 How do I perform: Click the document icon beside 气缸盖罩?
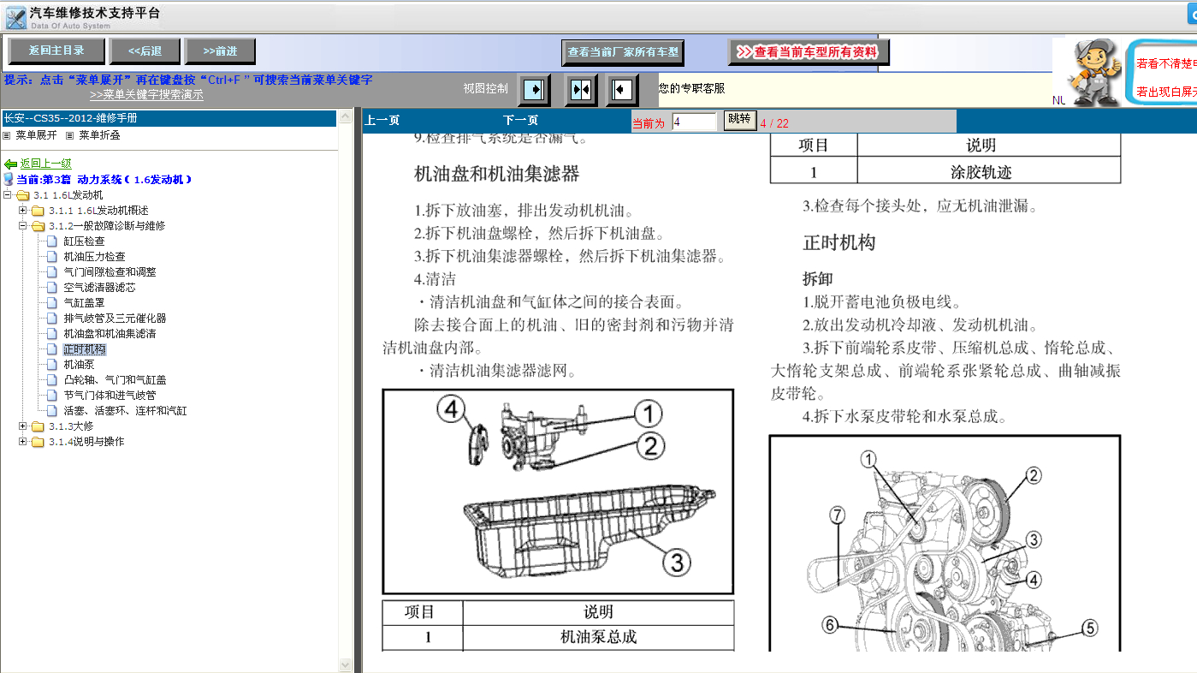(x=52, y=303)
